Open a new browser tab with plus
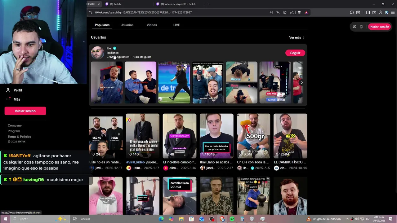This screenshot has height=223, width=397. [208, 4]
